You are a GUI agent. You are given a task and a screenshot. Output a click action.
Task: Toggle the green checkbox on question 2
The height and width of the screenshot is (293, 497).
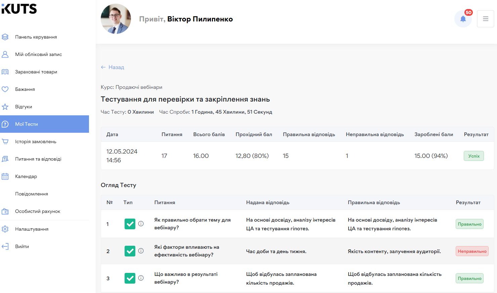click(x=130, y=251)
